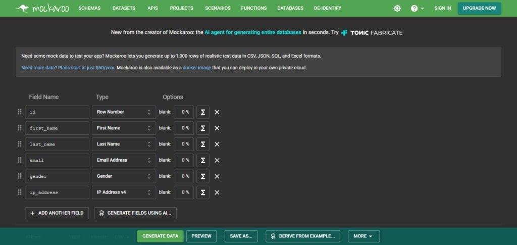The image size is (517, 245).
Task: Open the SCHEMAS menu
Action: (x=89, y=8)
